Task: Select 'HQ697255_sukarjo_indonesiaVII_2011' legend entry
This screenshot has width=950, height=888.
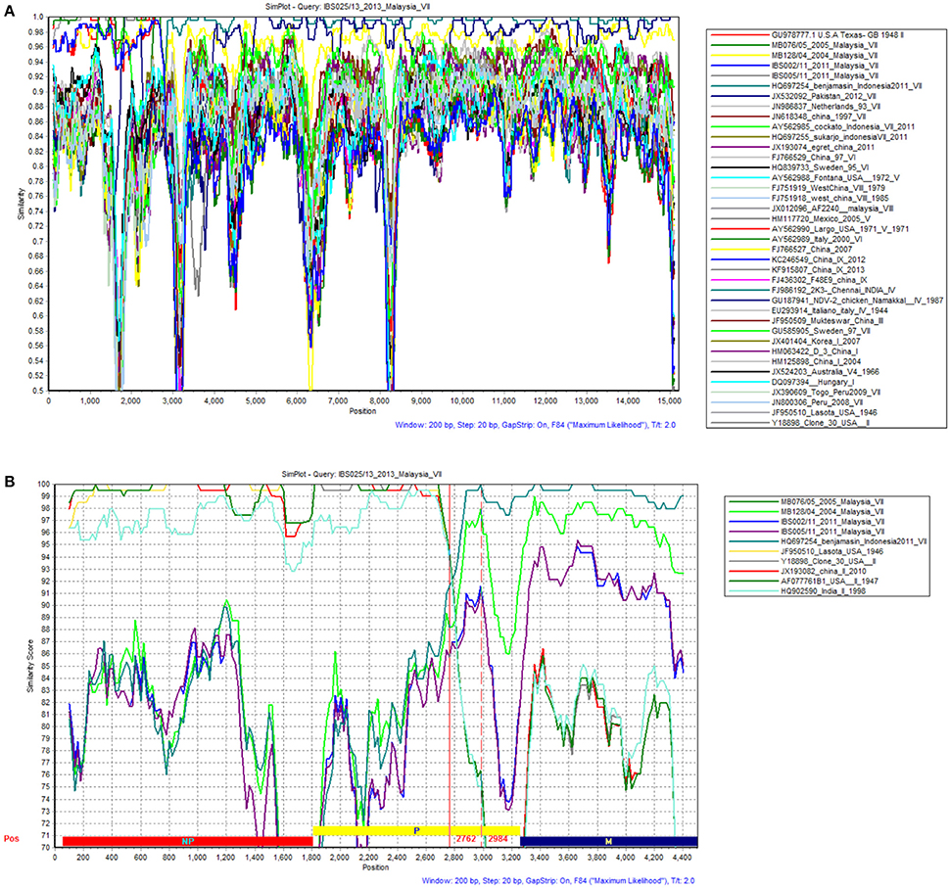Action: click(x=839, y=137)
